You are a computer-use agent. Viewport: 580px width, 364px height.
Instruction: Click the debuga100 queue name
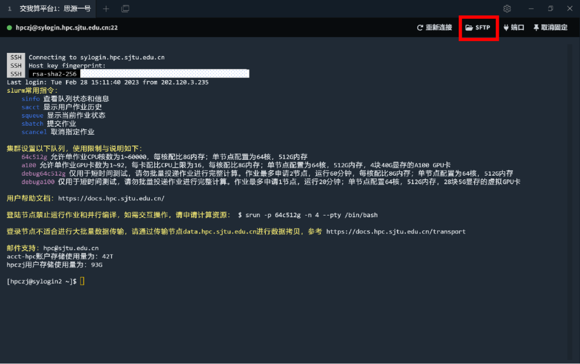[x=38, y=182]
